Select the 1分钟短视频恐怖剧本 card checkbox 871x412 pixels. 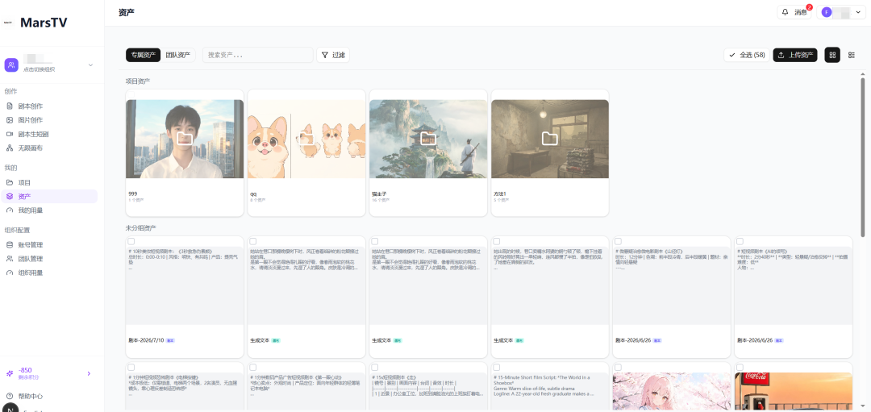[x=131, y=367]
